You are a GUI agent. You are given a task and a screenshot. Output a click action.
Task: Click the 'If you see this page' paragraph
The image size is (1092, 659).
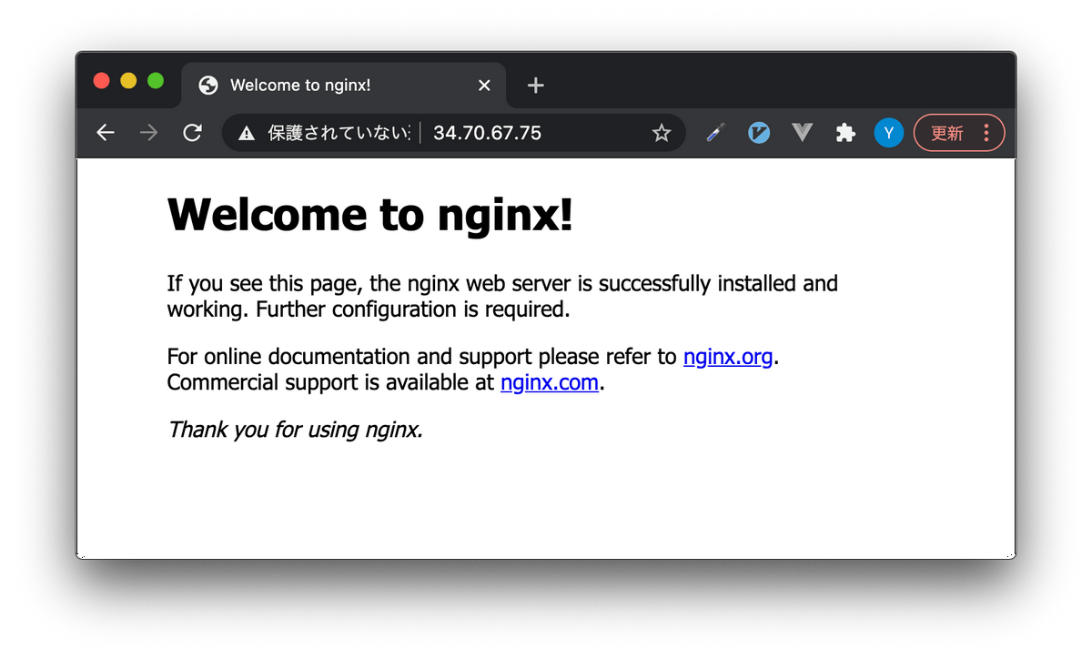502,297
